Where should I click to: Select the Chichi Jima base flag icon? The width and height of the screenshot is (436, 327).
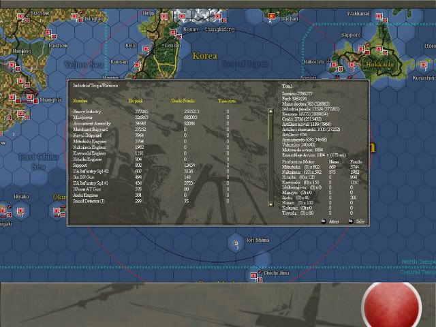pyautogui.click(x=253, y=275)
